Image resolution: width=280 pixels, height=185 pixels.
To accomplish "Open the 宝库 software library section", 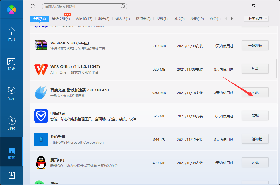I will [11, 93].
